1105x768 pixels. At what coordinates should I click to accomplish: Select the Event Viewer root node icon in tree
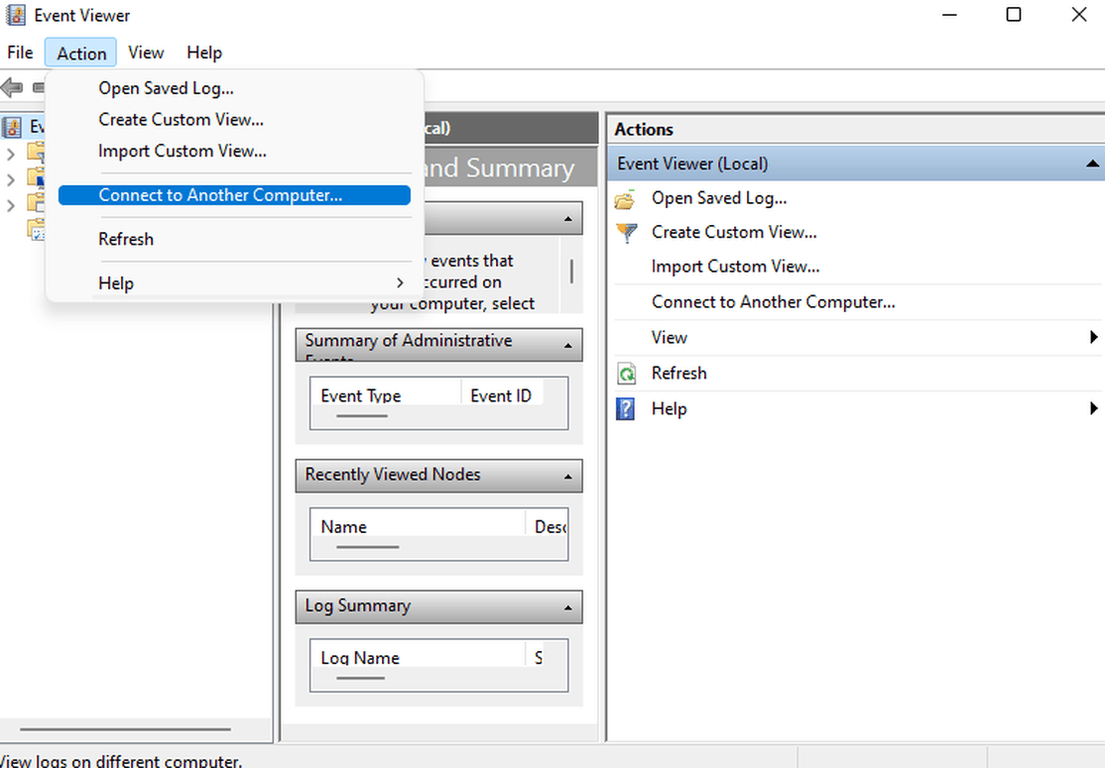(12, 128)
